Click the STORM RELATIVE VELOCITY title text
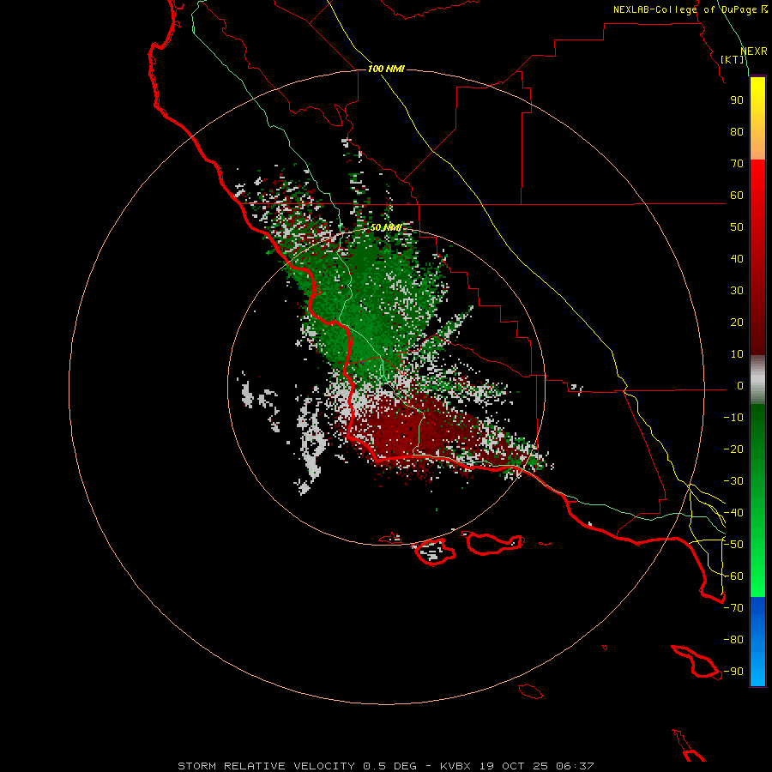The image size is (772, 772). [x=266, y=766]
